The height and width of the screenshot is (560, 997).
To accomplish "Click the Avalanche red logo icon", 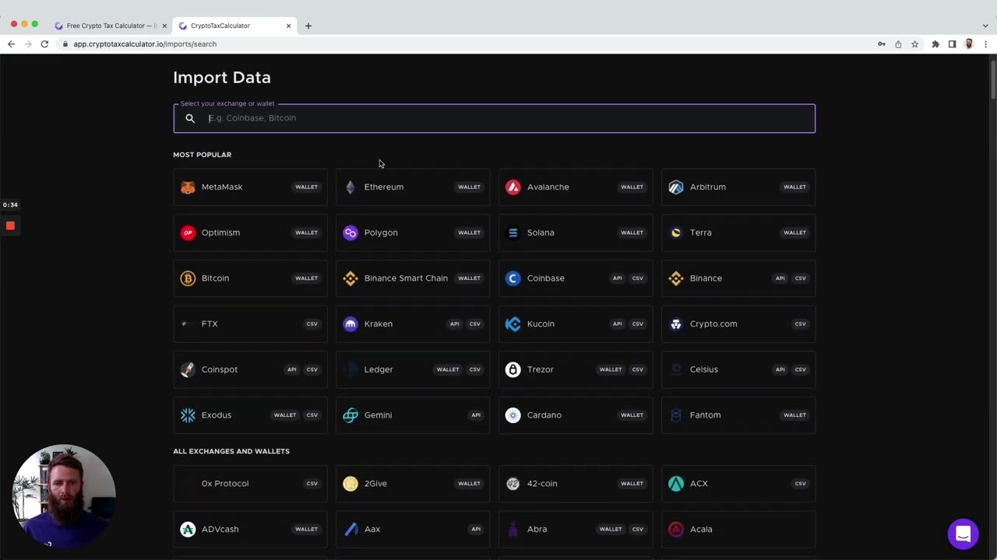I will pyautogui.click(x=513, y=187).
